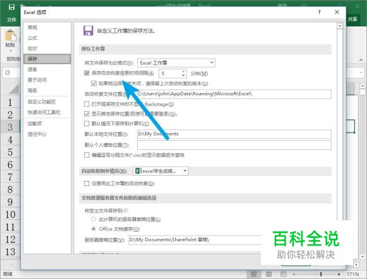Image resolution: width=367 pixels, height=279 pixels.
Task: Select row header 1 in Excel sheet
Action: click(10, 103)
